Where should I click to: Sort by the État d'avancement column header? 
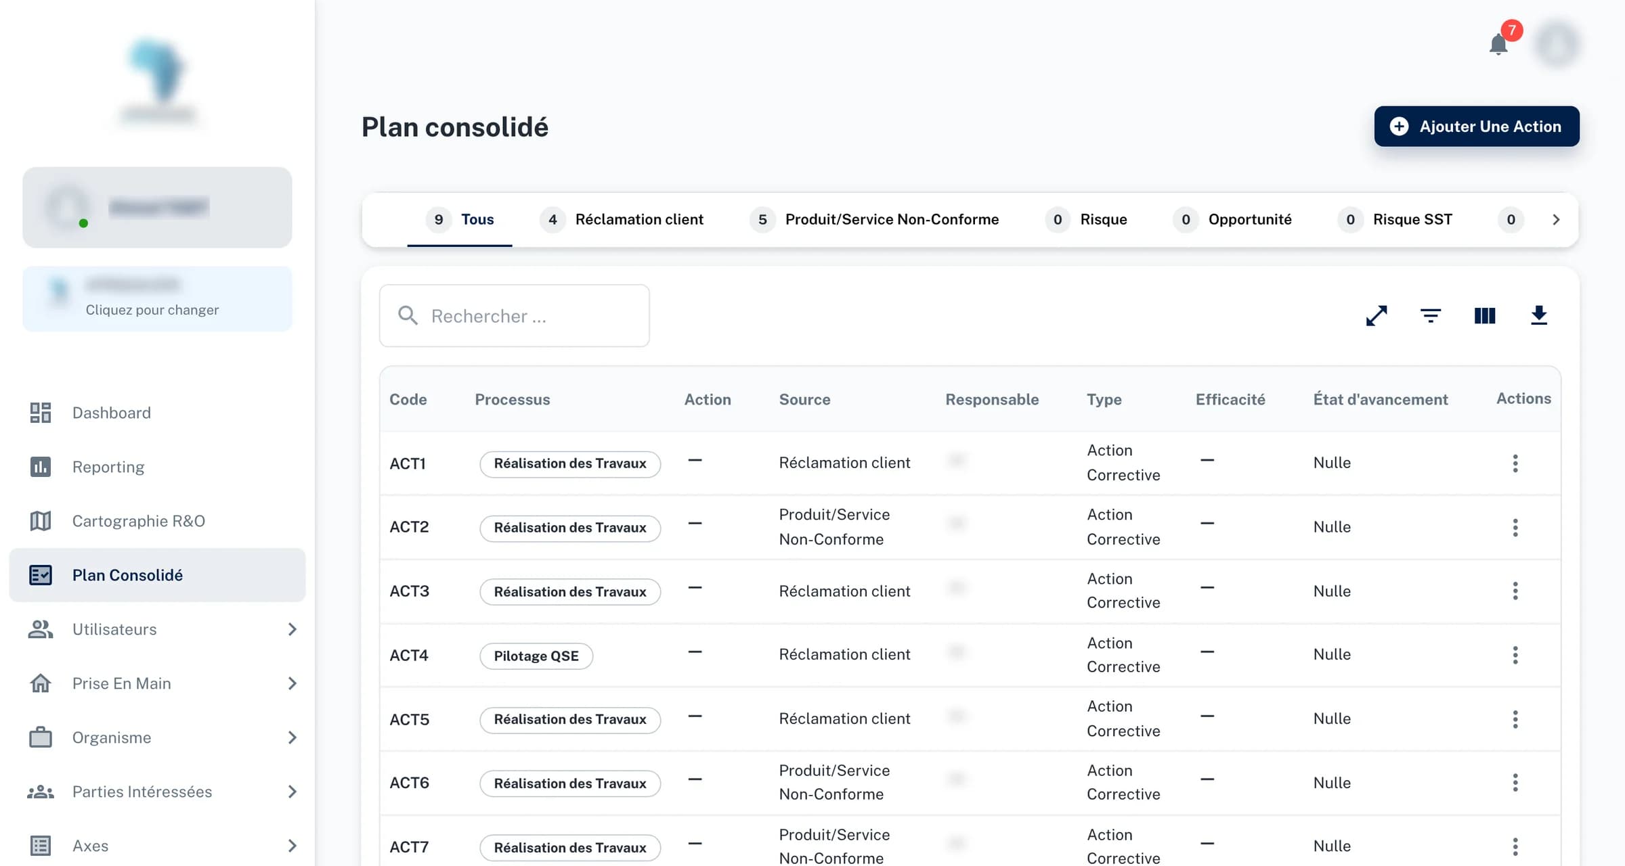point(1381,399)
